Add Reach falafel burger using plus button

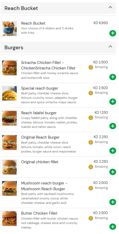113,126
